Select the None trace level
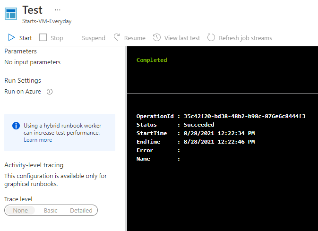The image size is (318, 231). pos(20,210)
